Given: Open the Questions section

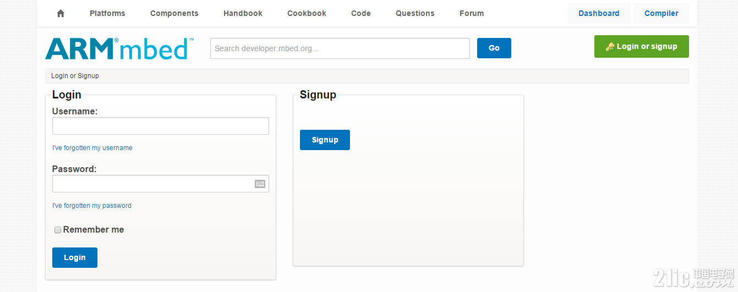Looking at the screenshot, I should click(415, 13).
